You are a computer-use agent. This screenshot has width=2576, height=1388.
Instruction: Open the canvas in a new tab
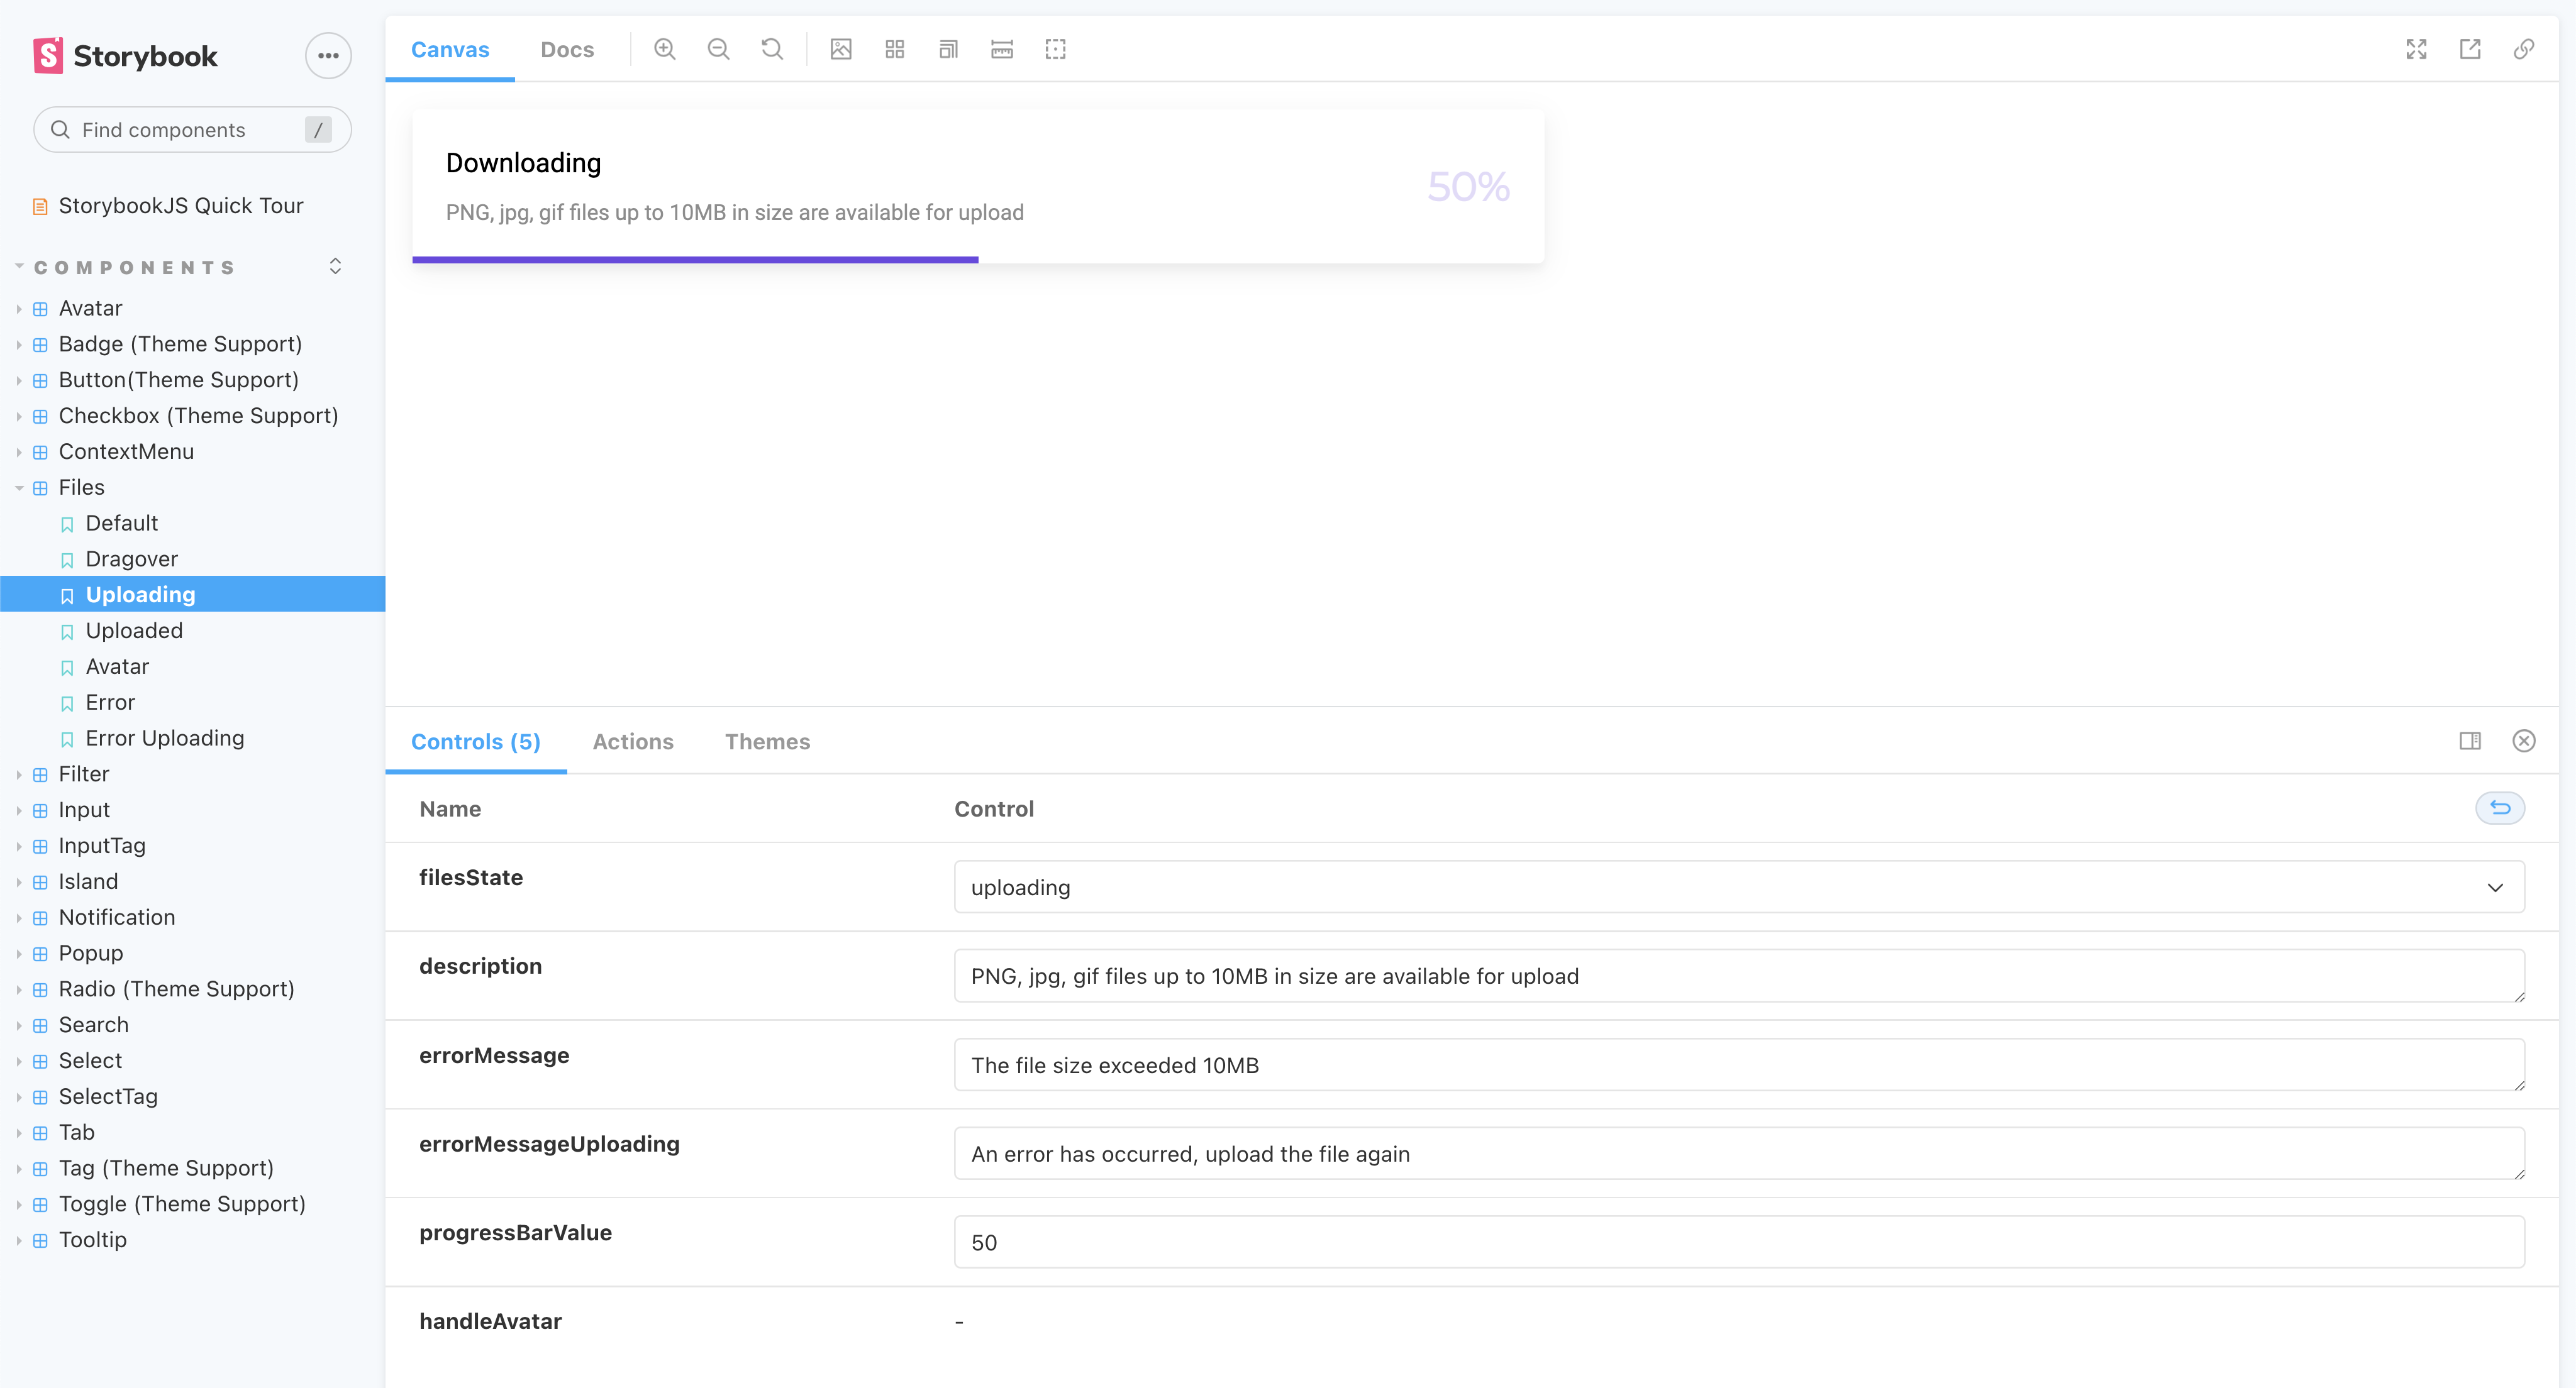[x=2471, y=48]
